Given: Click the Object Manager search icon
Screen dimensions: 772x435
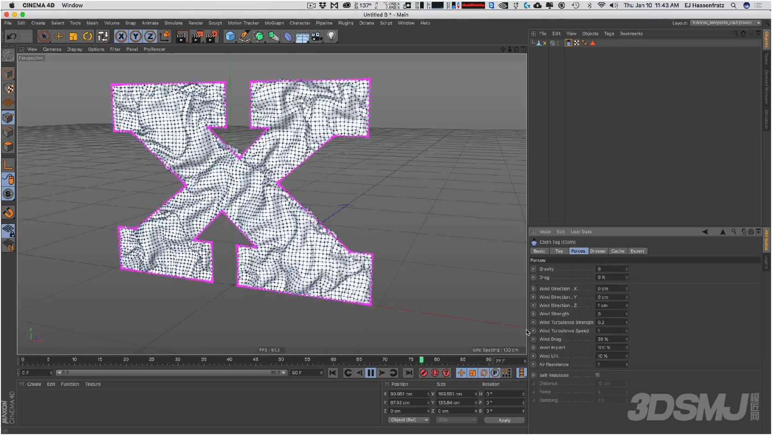Looking at the screenshot, I should (736, 34).
